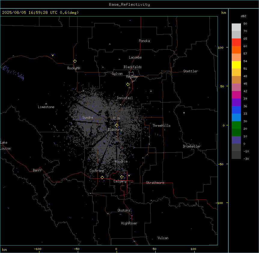Click the -50 tick on the right axis

(221, 164)
